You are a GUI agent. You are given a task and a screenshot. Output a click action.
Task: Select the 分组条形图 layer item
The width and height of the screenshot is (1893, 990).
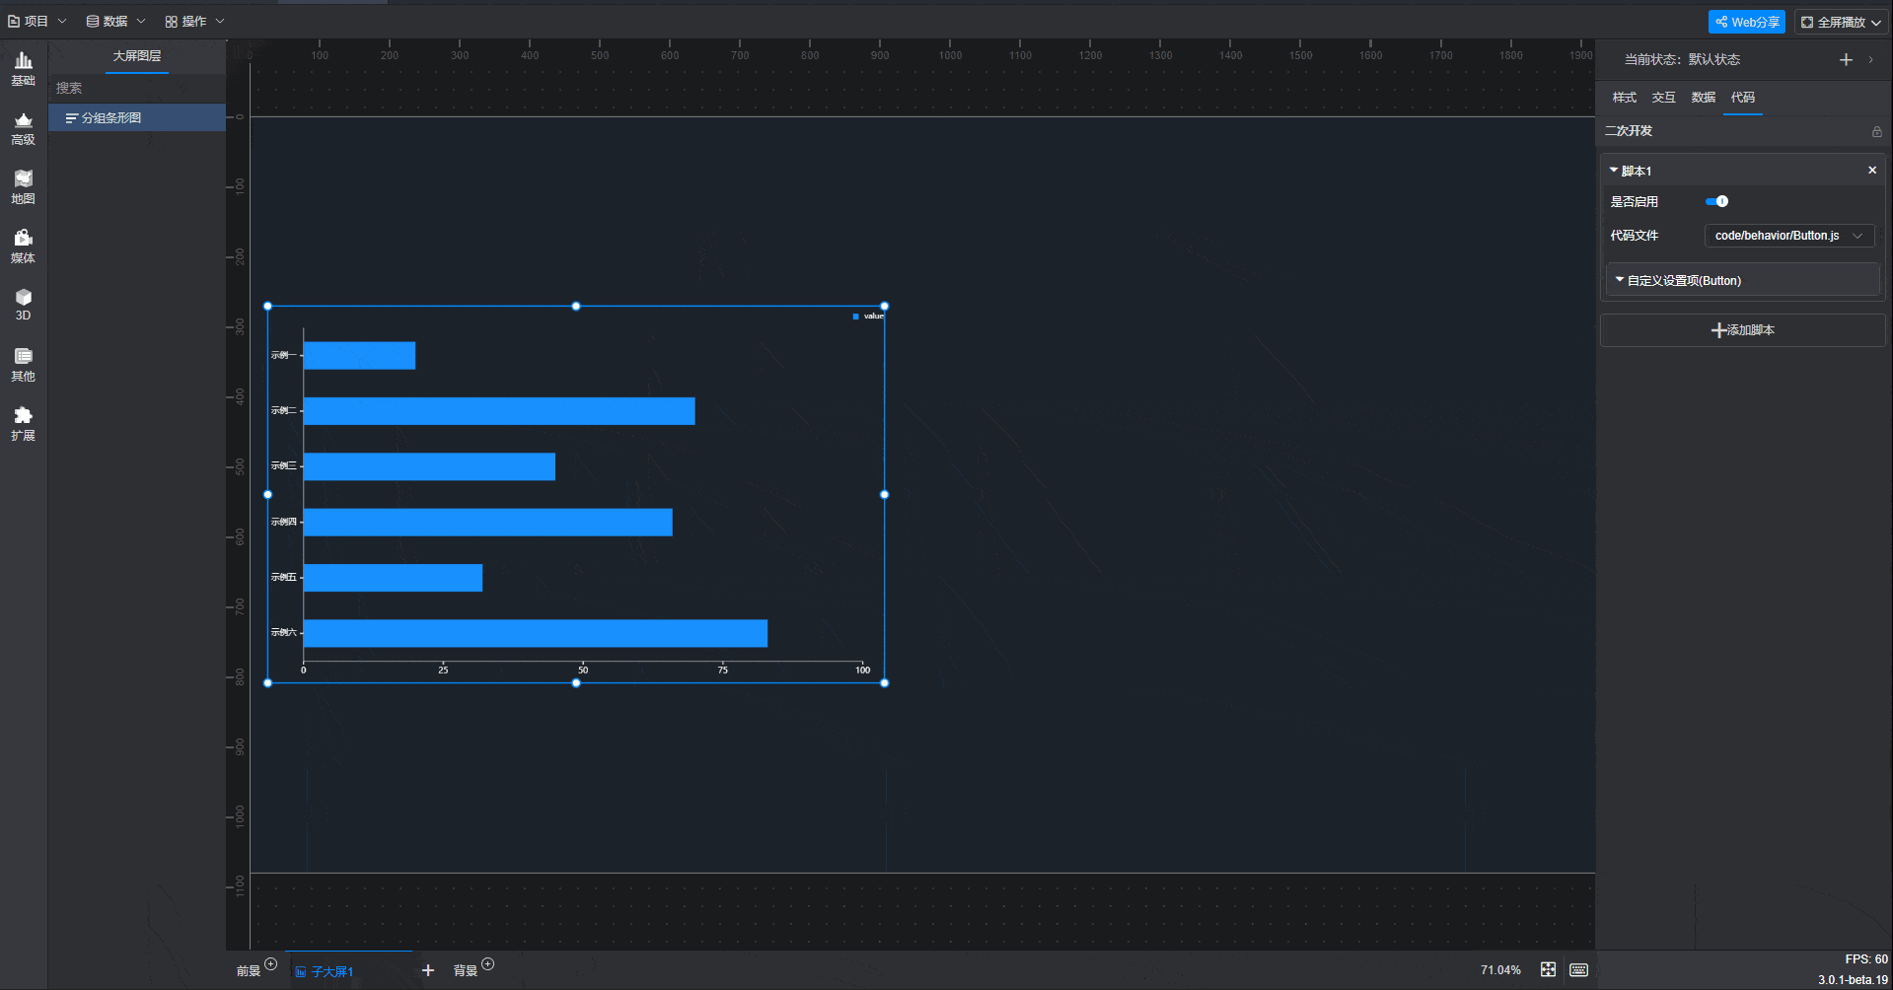[137, 117]
